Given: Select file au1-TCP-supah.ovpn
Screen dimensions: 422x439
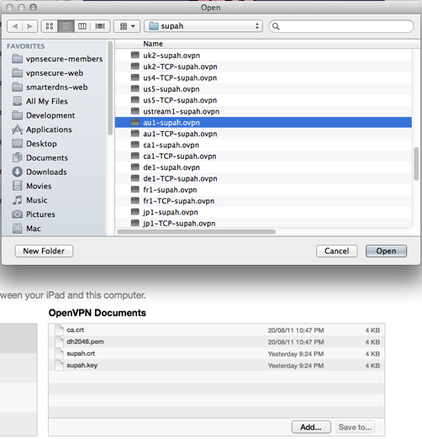Looking at the screenshot, I should coord(263,134).
